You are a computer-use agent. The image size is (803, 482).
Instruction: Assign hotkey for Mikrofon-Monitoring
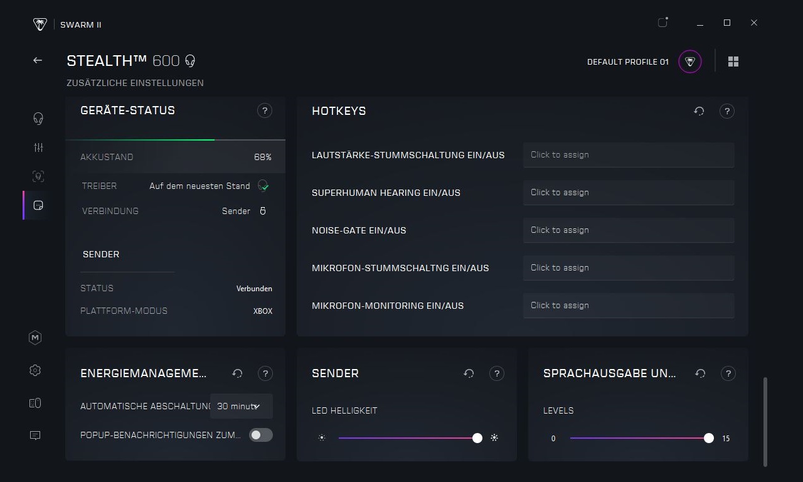[x=629, y=306]
